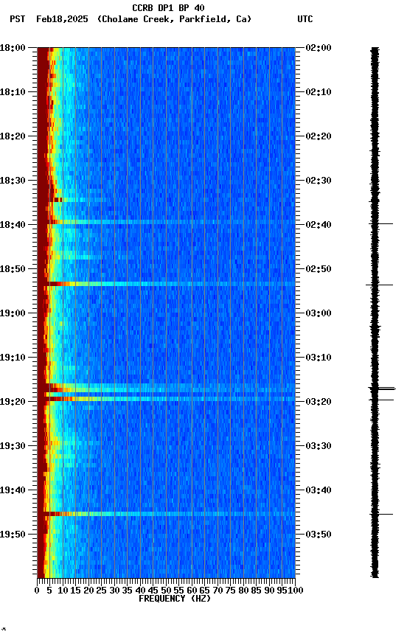Click the frequency axis label "15"
The width and height of the screenshot is (407, 637).
coord(75,591)
